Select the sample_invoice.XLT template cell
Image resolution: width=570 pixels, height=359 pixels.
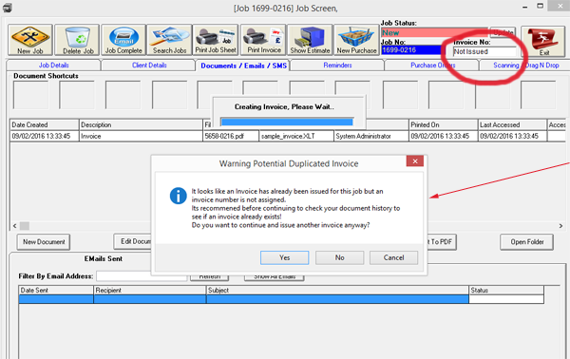[x=296, y=136]
